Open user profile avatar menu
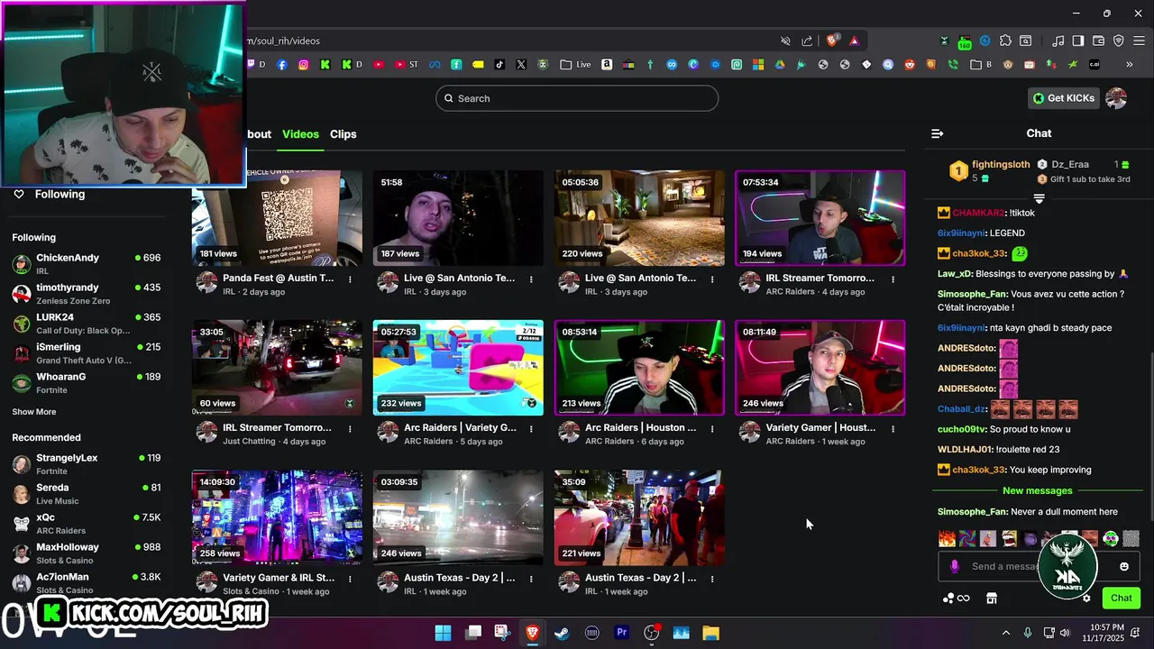The height and width of the screenshot is (649, 1154). click(1116, 98)
